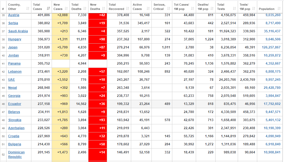Select UAE's total tests cell 24,203,766
The image size is (284, 162).
tap(227, 80)
